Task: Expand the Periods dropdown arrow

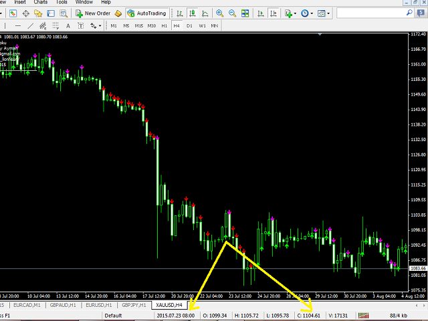Action: point(312,13)
